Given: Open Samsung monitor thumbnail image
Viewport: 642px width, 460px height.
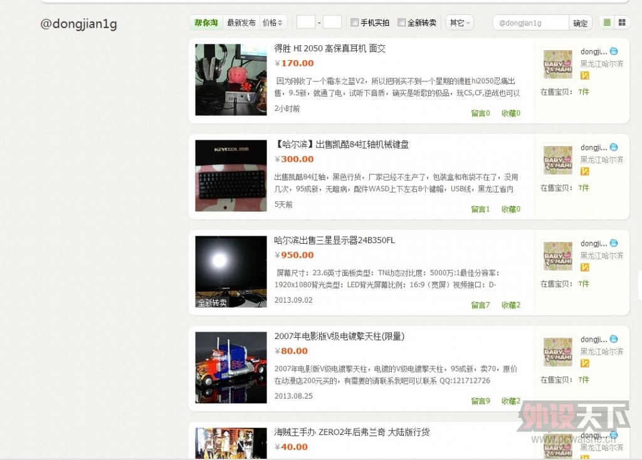Looking at the screenshot, I should pyautogui.click(x=231, y=272).
